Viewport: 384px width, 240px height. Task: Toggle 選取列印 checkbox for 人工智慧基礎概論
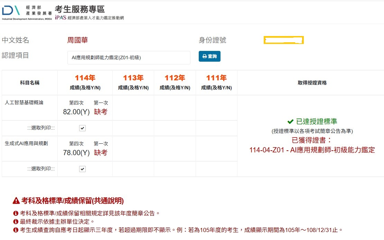tap(82, 128)
